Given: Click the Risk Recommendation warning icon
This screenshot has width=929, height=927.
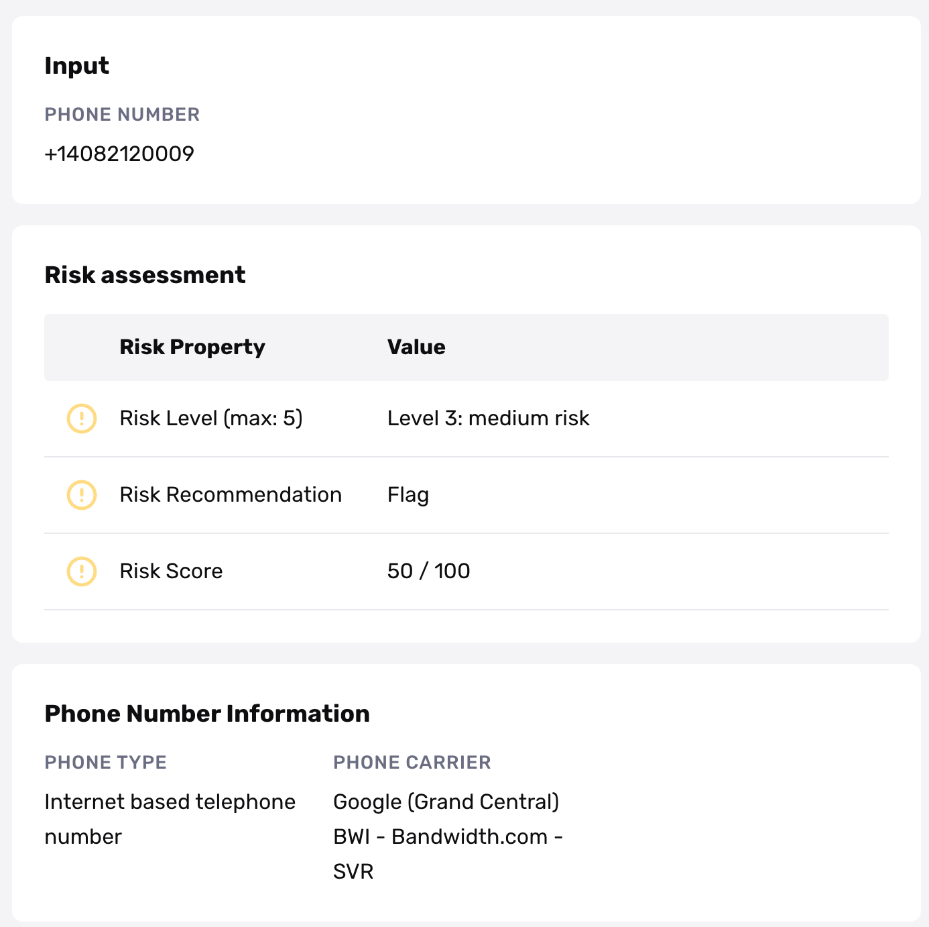Looking at the screenshot, I should pos(82,495).
